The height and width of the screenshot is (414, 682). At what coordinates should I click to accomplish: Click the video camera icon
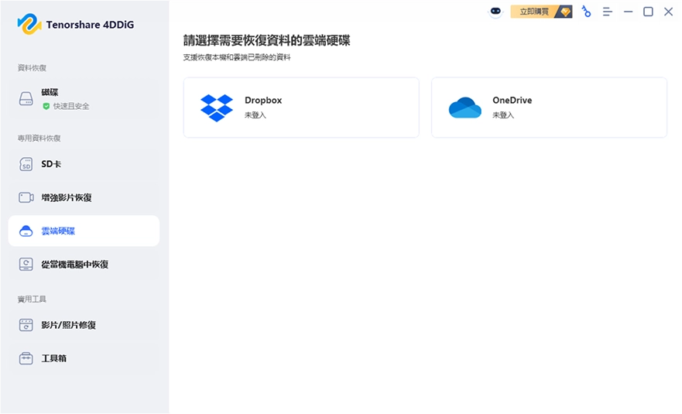[x=26, y=197]
